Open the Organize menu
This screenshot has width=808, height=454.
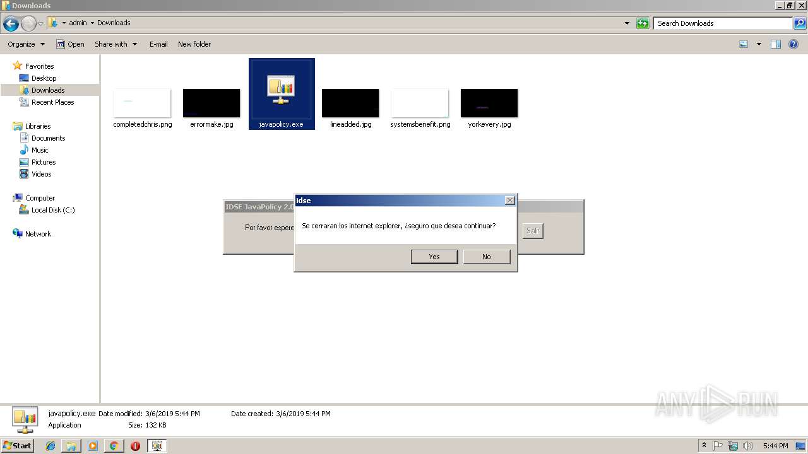tap(27, 44)
